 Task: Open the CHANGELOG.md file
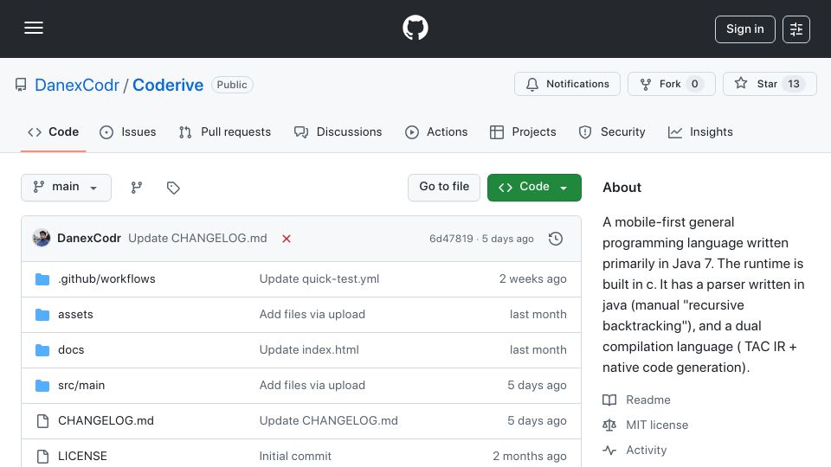(106, 421)
